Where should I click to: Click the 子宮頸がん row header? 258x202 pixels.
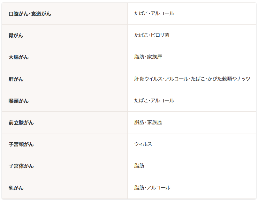pos(21,144)
